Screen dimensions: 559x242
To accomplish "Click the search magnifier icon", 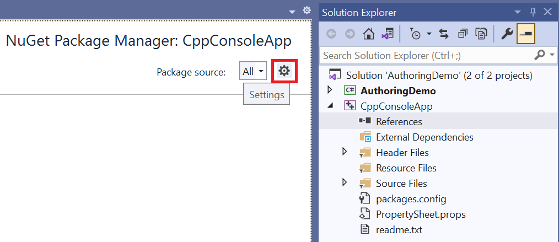I will [540, 55].
